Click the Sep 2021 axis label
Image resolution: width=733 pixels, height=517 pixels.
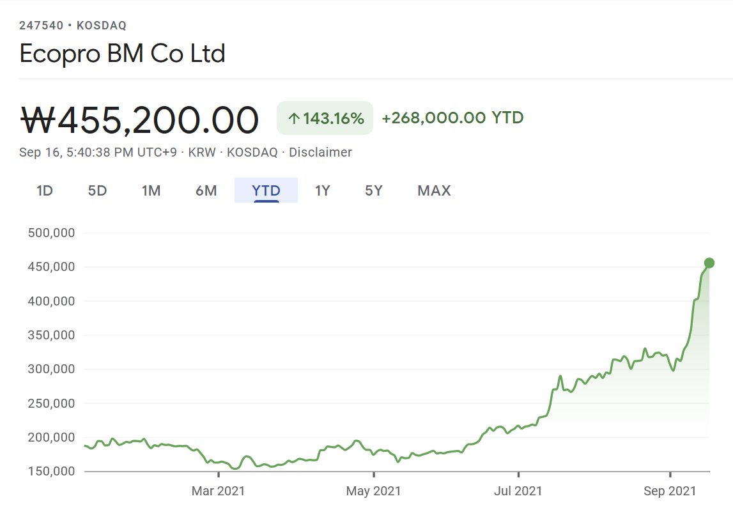point(670,491)
